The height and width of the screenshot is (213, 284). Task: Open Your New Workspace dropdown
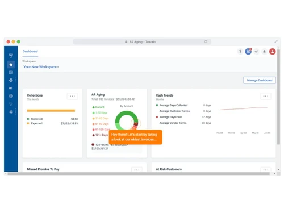click(x=41, y=67)
